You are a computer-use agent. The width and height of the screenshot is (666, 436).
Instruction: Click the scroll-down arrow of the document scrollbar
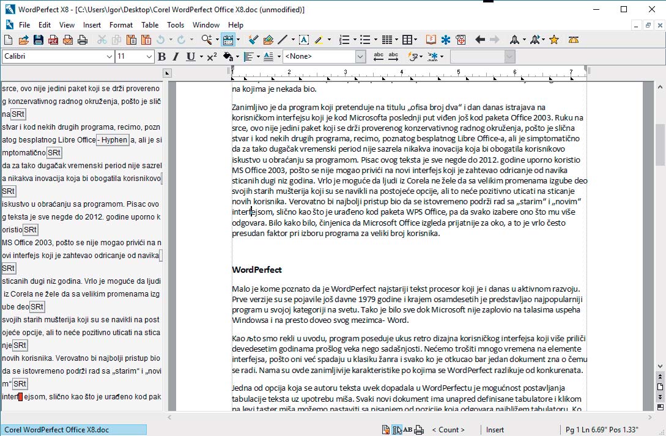[660, 366]
